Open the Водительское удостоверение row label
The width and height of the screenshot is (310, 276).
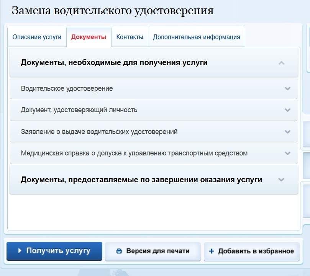click(67, 88)
